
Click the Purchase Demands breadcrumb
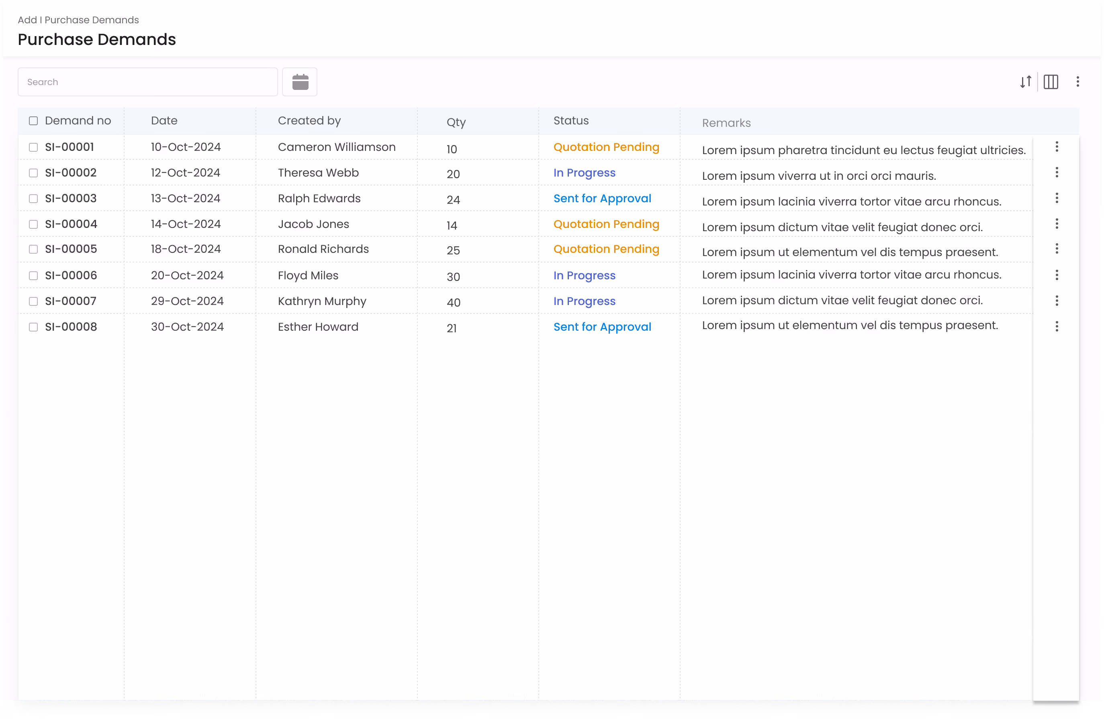coord(92,20)
